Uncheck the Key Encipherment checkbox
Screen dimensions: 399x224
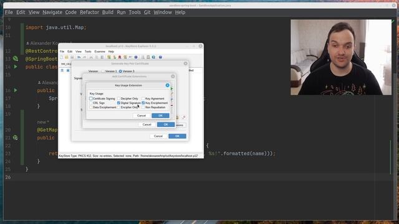(x=143, y=103)
